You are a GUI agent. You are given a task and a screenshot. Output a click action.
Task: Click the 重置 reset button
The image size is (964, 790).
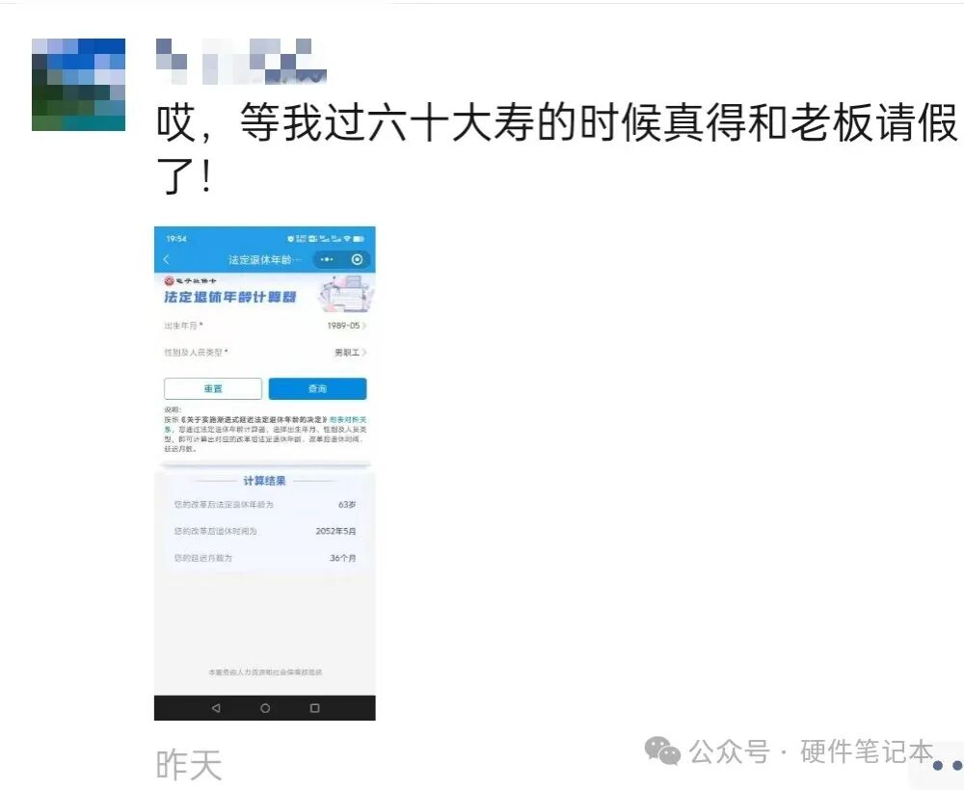[213, 389]
